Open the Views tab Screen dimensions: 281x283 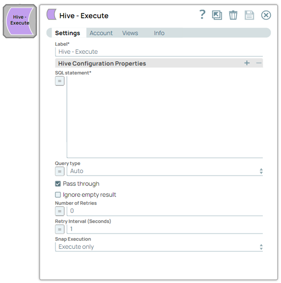pyautogui.click(x=130, y=33)
